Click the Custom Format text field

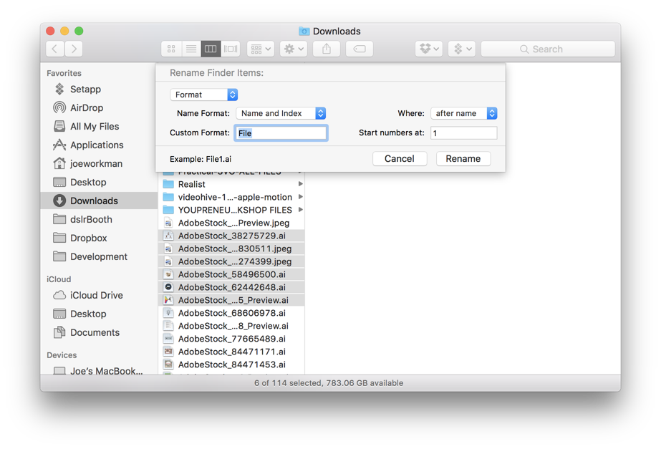[281, 132]
